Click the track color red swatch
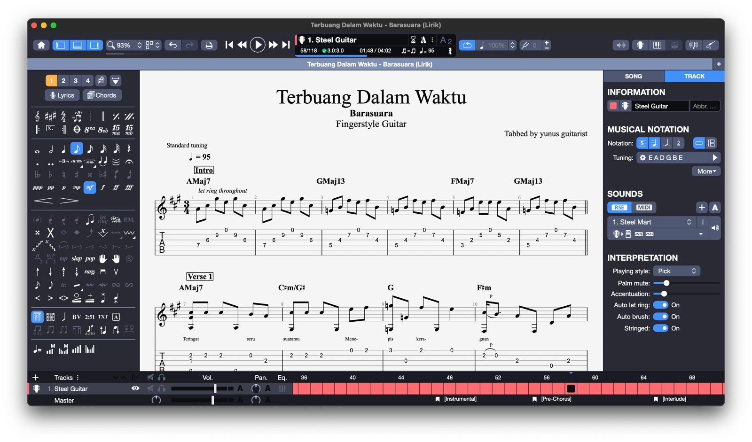 coord(613,106)
